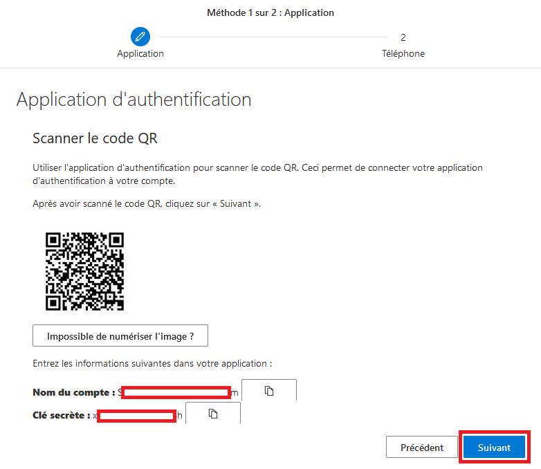Go back with the Précédent button
The image size is (541, 469).
pyautogui.click(x=422, y=448)
